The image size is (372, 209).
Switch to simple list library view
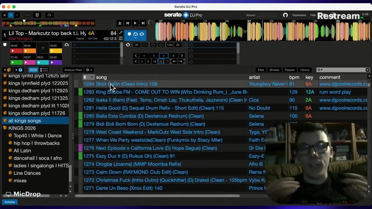click(33, 70)
